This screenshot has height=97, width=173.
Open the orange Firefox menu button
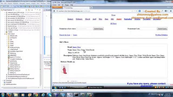pos(57,7)
